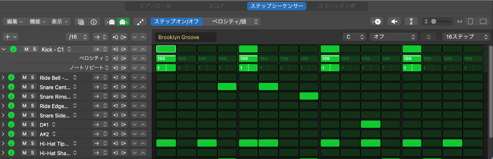Viewport: 493px width, 159px height.
Task: Mute the A#2 row
Action: point(24,134)
